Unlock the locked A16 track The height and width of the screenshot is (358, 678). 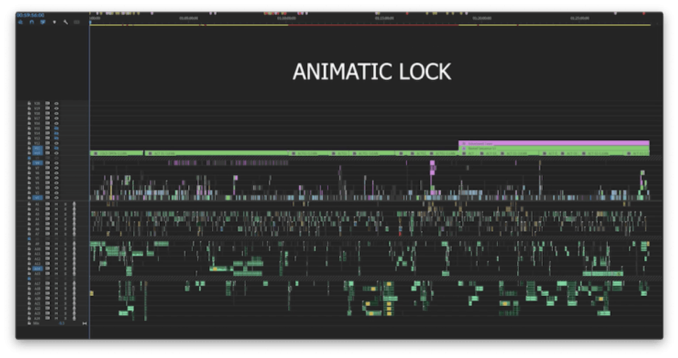pyautogui.click(x=29, y=279)
